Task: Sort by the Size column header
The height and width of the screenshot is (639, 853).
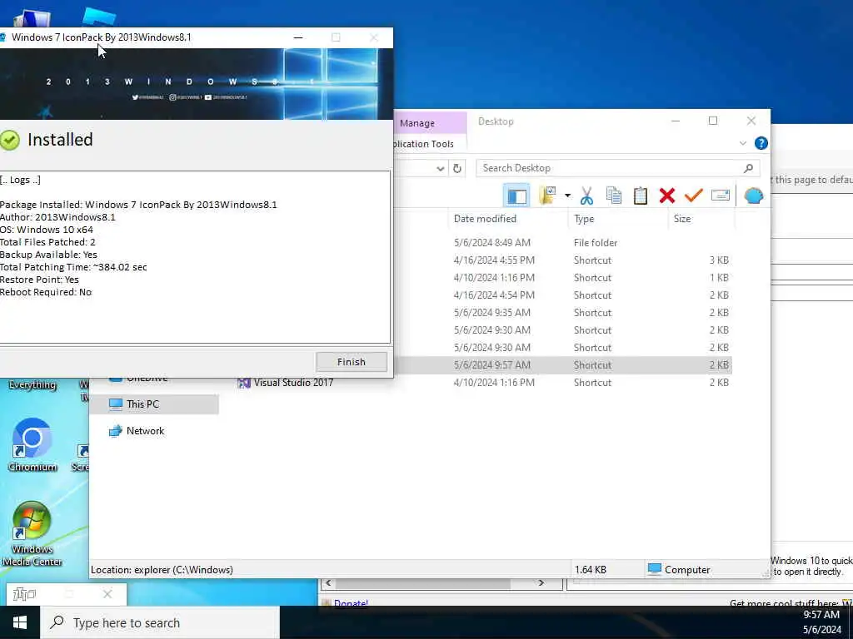Action: tap(682, 219)
